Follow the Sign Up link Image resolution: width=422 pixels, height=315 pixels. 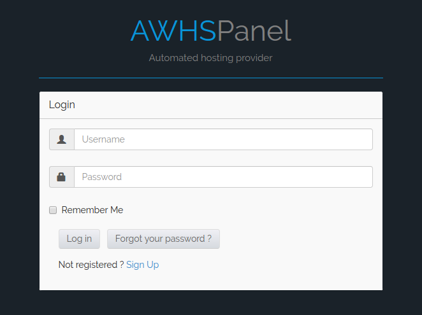143,265
